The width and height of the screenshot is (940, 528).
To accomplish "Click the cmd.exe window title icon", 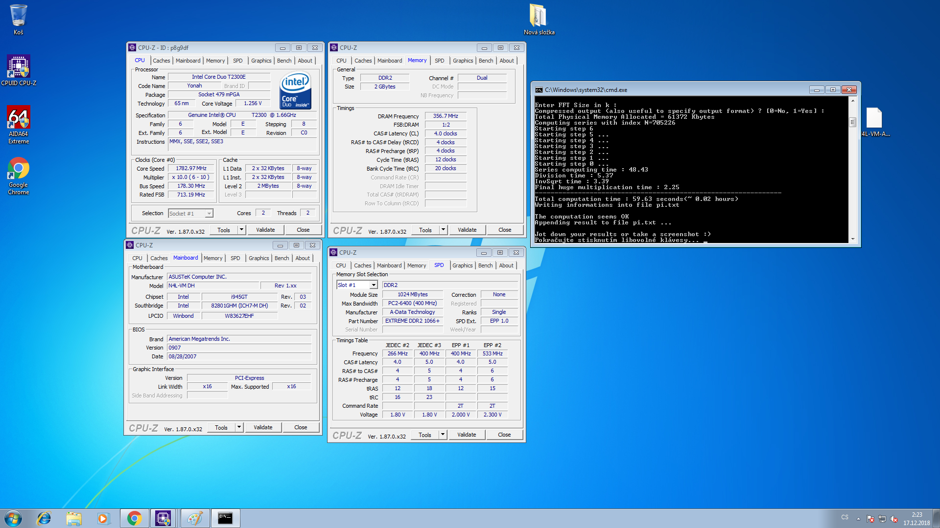I will coord(539,90).
